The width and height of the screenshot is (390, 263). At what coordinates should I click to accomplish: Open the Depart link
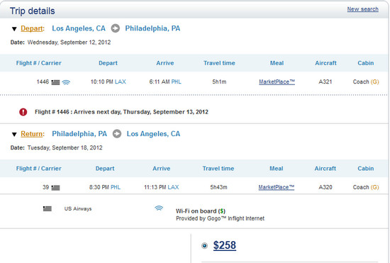32,28
